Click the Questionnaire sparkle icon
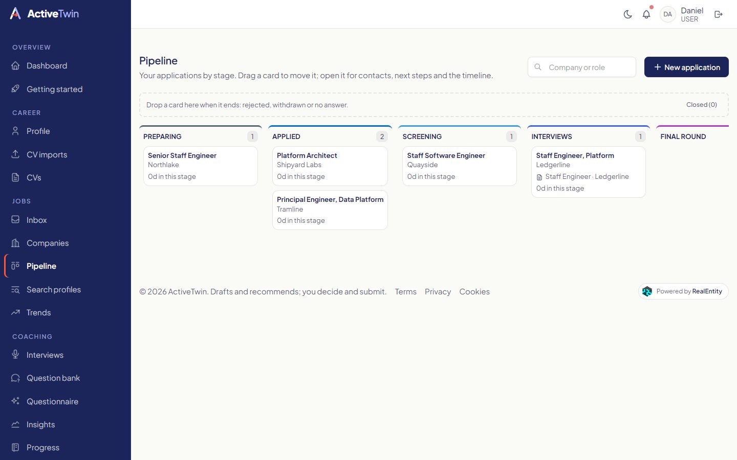 tap(15, 401)
